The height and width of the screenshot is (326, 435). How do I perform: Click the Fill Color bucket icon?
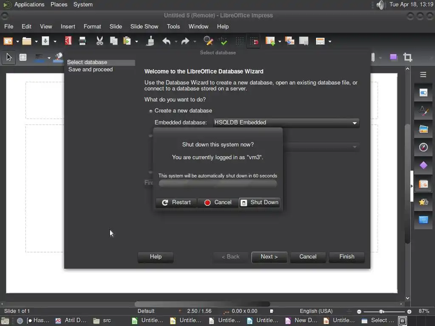pos(59,57)
